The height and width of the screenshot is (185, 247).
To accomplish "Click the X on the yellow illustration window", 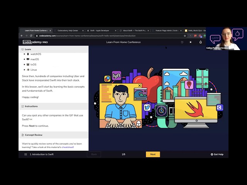I will [140, 86].
